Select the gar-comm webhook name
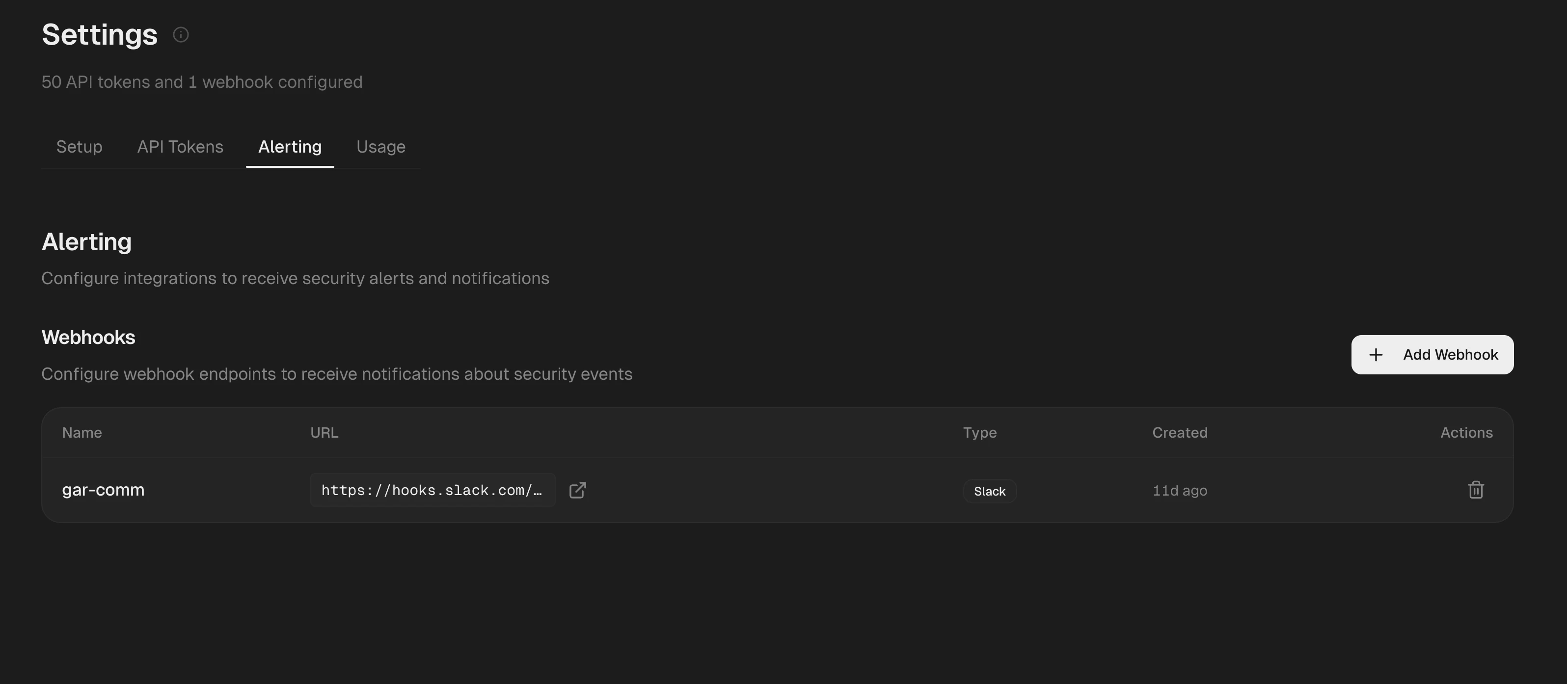Image resolution: width=1567 pixels, height=684 pixels. click(103, 489)
